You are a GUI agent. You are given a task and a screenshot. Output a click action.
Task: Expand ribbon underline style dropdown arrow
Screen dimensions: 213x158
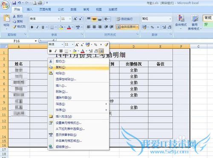[46, 27]
